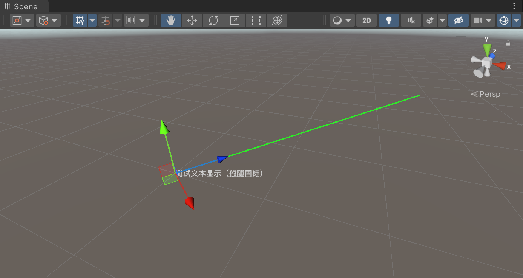The height and width of the screenshot is (278, 523).
Task: Expand grid snapping settings arrow
Action: 118,20
